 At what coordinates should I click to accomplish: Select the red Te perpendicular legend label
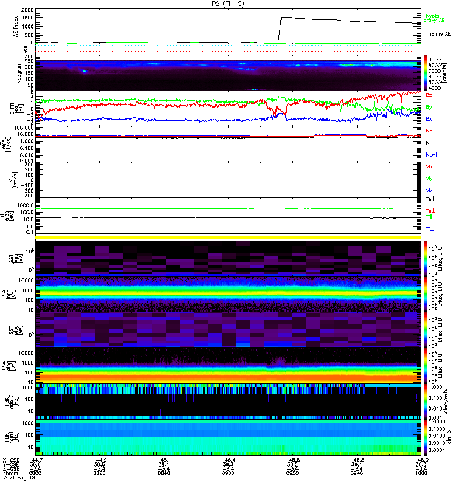coord(430,211)
